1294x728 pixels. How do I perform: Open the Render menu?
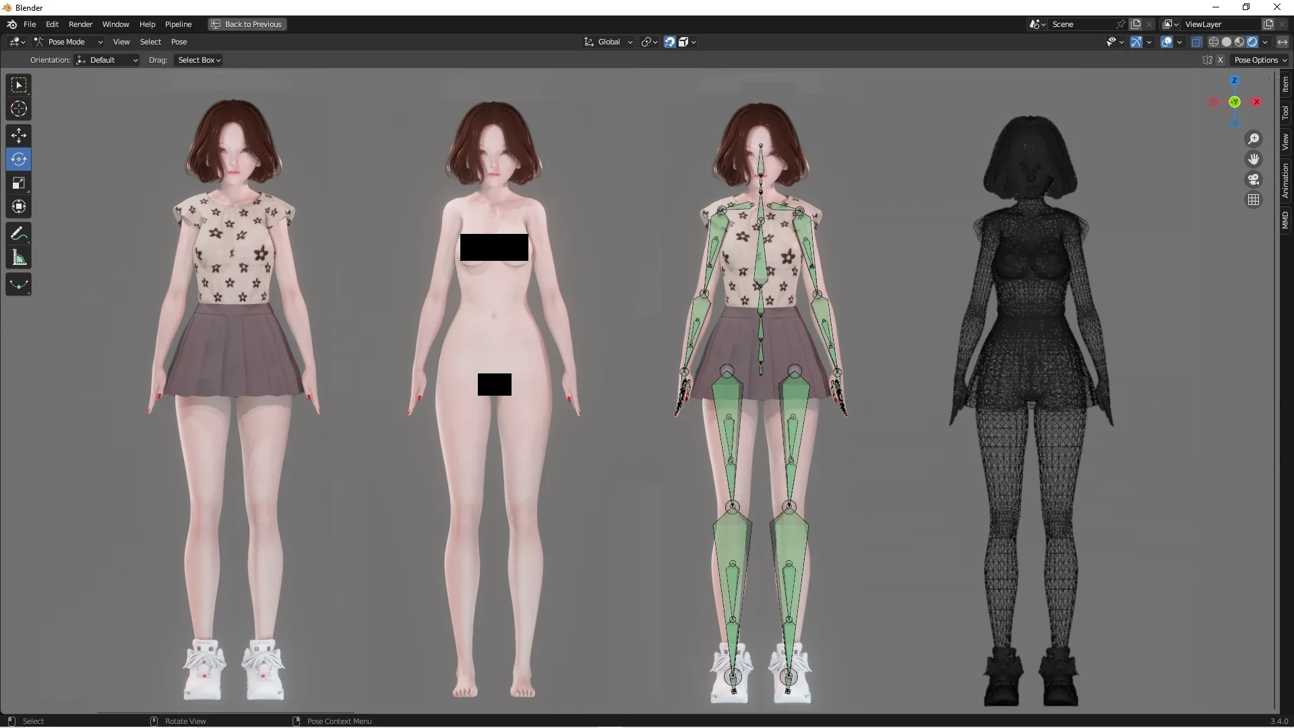click(80, 24)
